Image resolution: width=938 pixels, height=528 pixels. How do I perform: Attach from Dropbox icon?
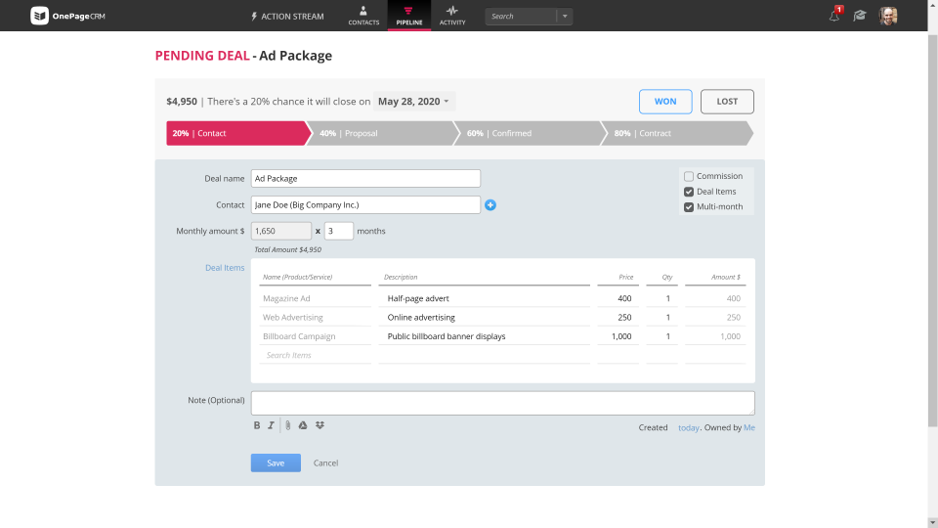(x=320, y=425)
